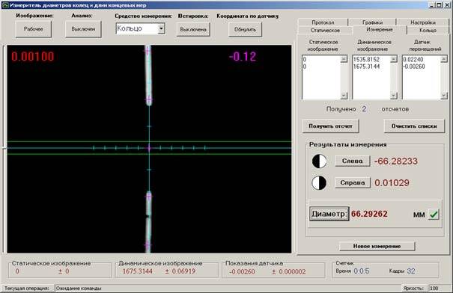Viewport: 453px width, 293px height.
Task: Toggle the Выключен analysis button
Action: 83,29
